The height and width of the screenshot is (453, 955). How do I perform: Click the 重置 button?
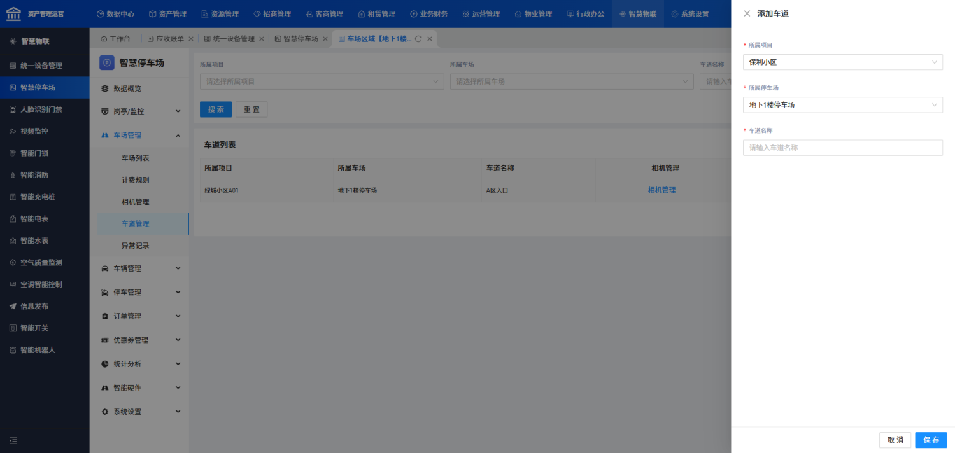tap(251, 109)
